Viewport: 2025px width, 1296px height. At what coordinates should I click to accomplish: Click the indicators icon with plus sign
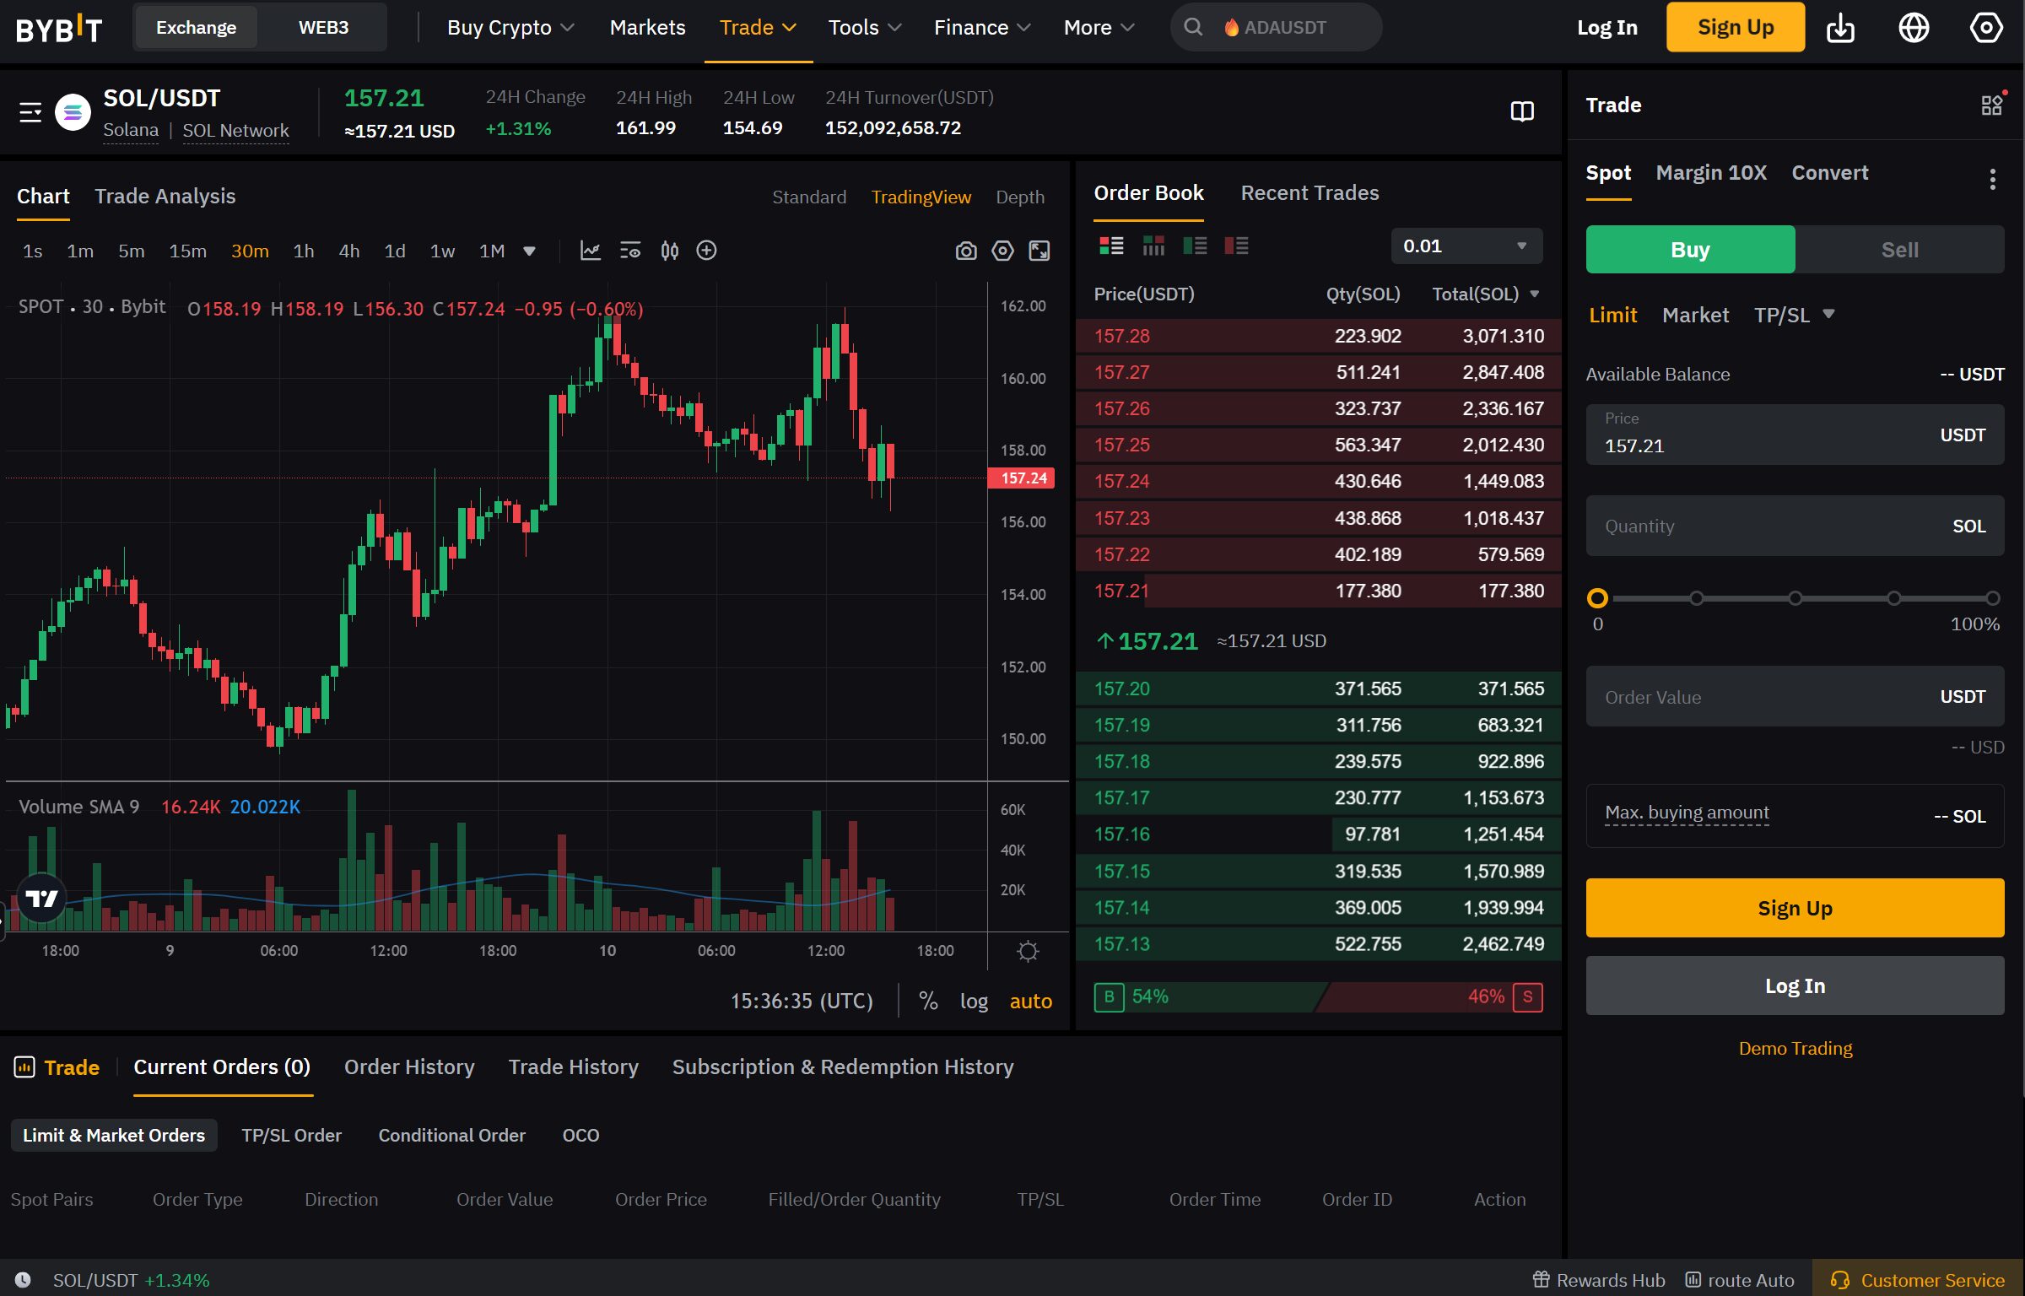(x=706, y=251)
